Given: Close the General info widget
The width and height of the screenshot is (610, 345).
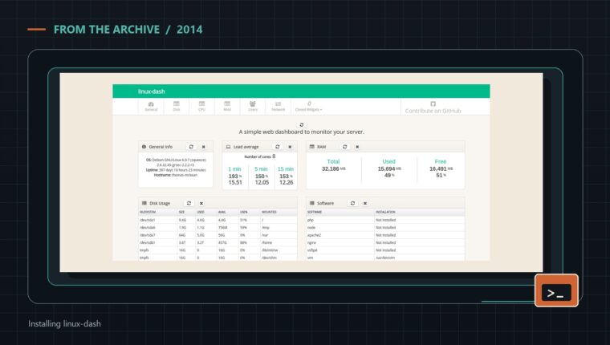Looking at the screenshot, I should 203,147.
